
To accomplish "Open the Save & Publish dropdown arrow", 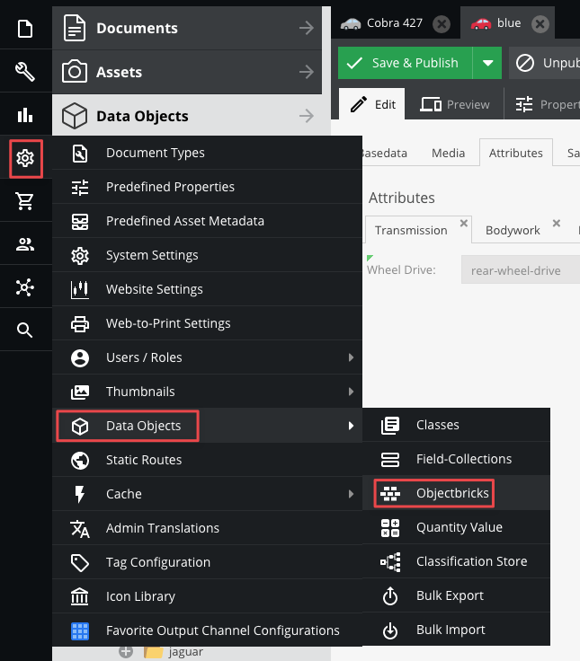I will 487,63.
